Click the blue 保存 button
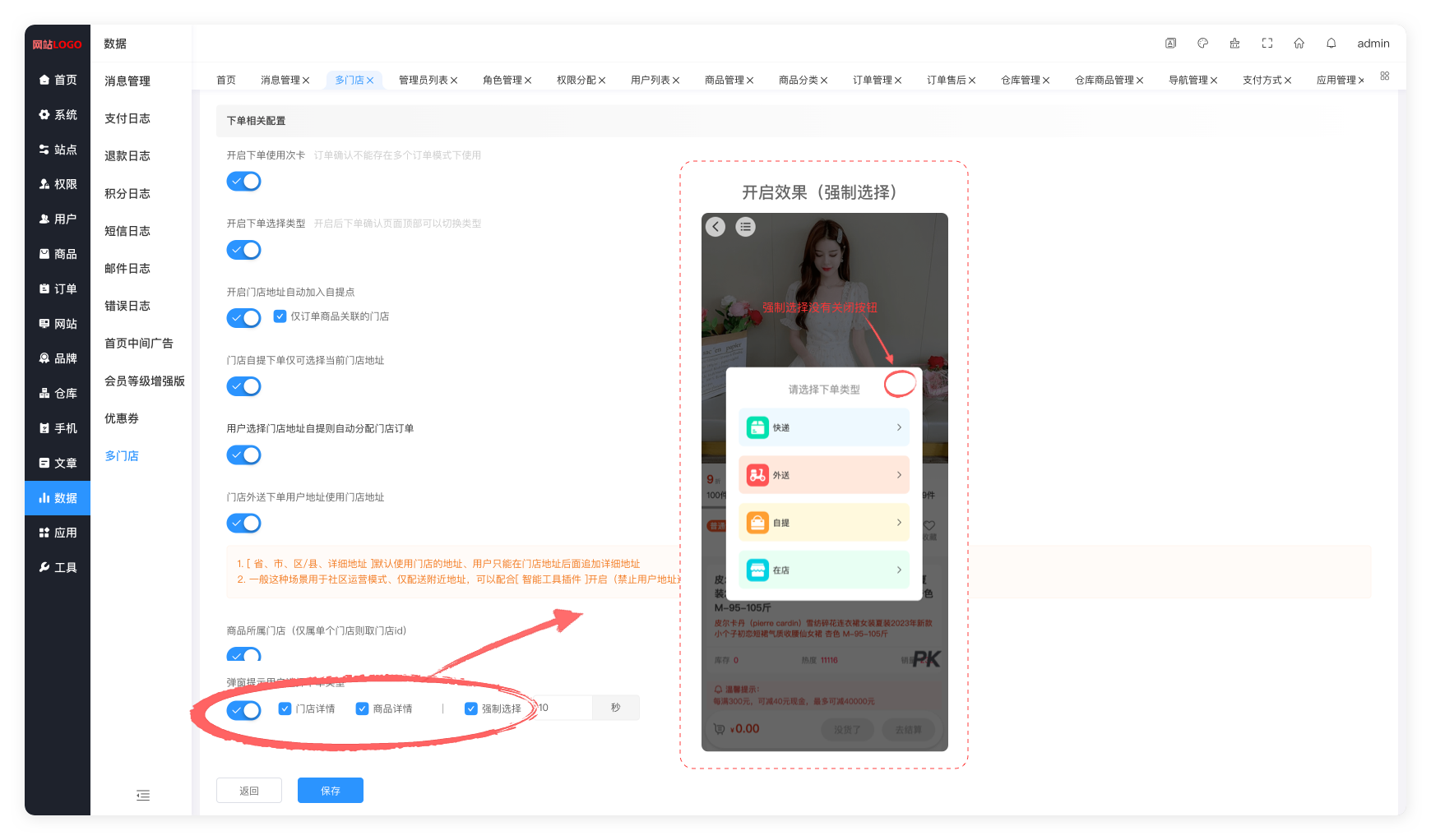This screenshot has width=1431, height=840. (x=330, y=791)
